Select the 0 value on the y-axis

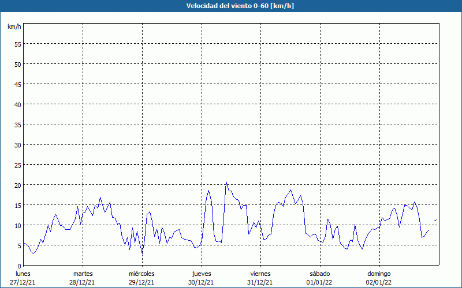[x=20, y=266]
